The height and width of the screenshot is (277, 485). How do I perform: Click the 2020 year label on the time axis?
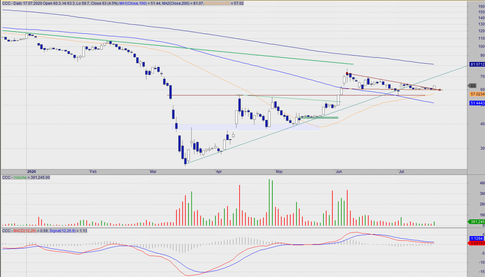[32, 171]
